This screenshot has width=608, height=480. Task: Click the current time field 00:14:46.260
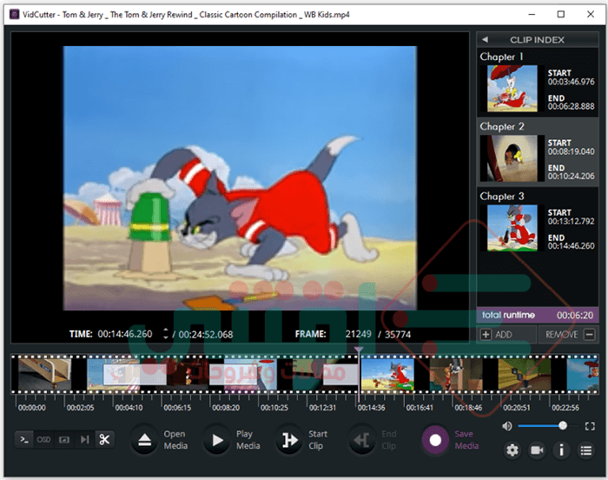[125, 334]
